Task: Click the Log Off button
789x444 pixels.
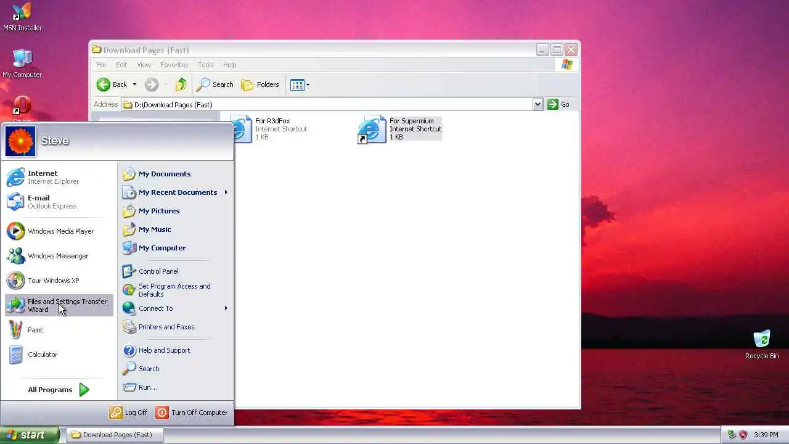Action: 129,413
